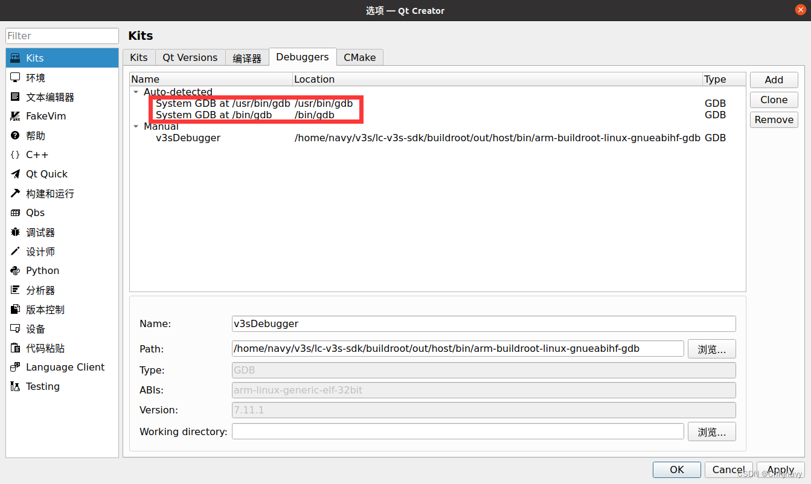The width and height of the screenshot is (811, 484).
Task: Select the Debuggers tab
Action: (x=303, y=57)
